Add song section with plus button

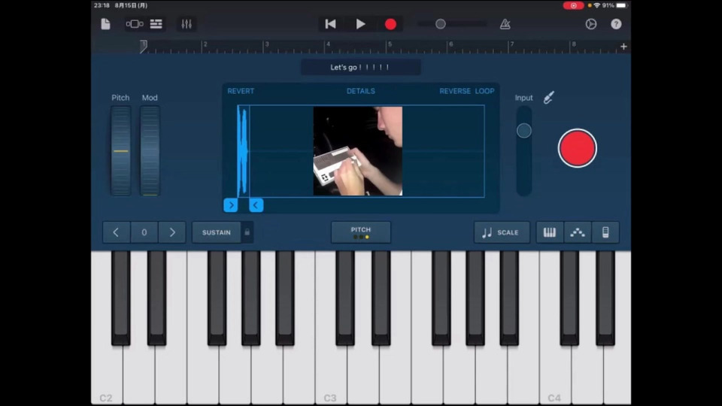[623, 47]
